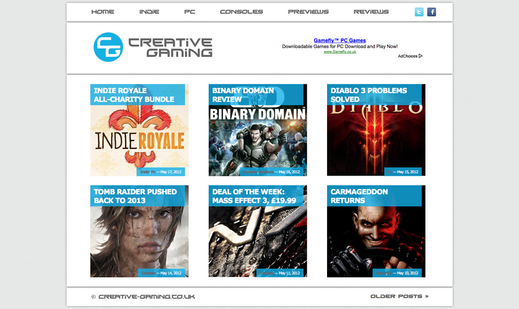Screen dimensions: 519x309
Task: Click the AdChoices label text
Action: pos(407,56)
